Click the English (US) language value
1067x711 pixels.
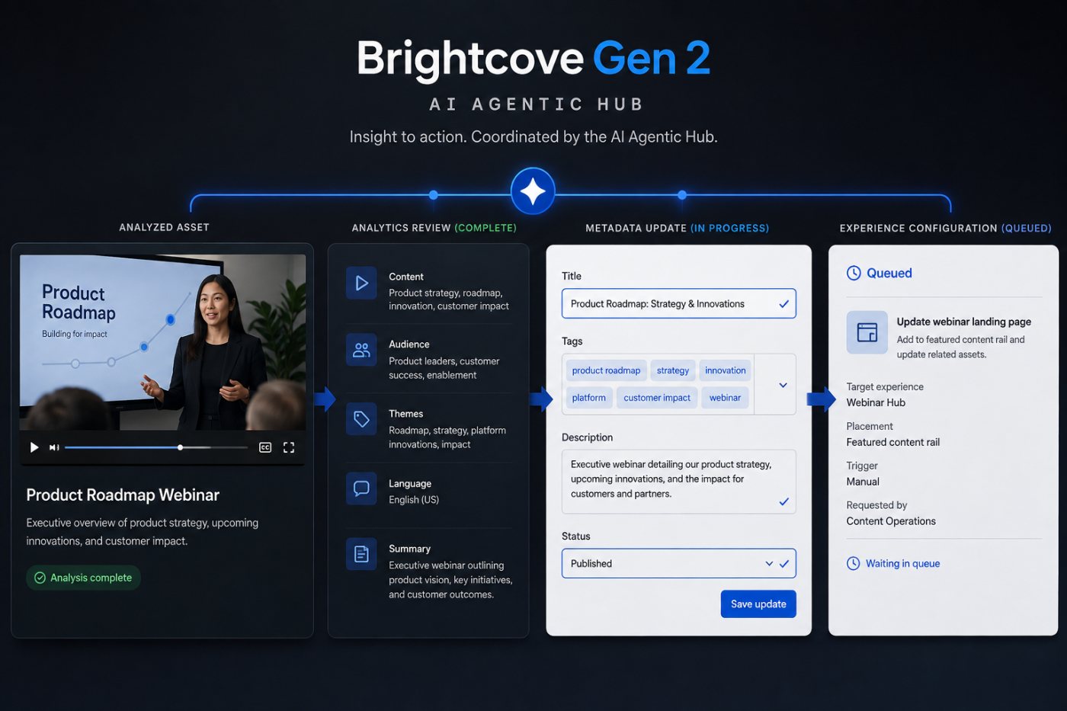(414, 500)
